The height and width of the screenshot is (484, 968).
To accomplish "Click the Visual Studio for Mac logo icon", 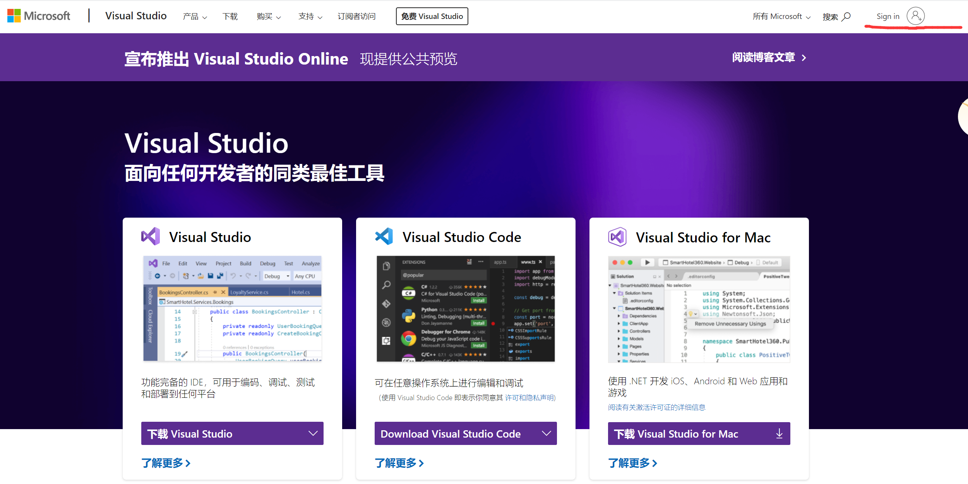I will 617,236.
